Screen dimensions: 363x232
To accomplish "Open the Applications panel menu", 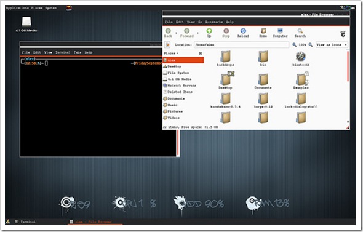I will click(17, 8).
